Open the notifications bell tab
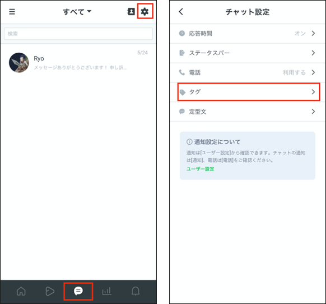Screen dimensions: 326x304 coord(136,291)
